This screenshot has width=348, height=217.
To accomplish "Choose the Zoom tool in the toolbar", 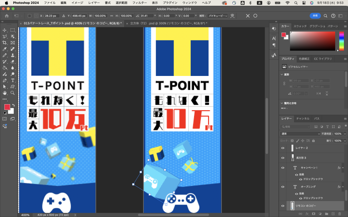I will 13,93.
